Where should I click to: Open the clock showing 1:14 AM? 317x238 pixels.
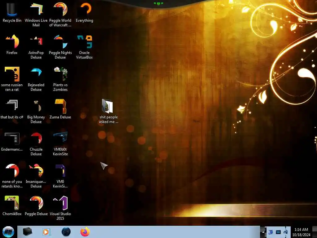301,232
